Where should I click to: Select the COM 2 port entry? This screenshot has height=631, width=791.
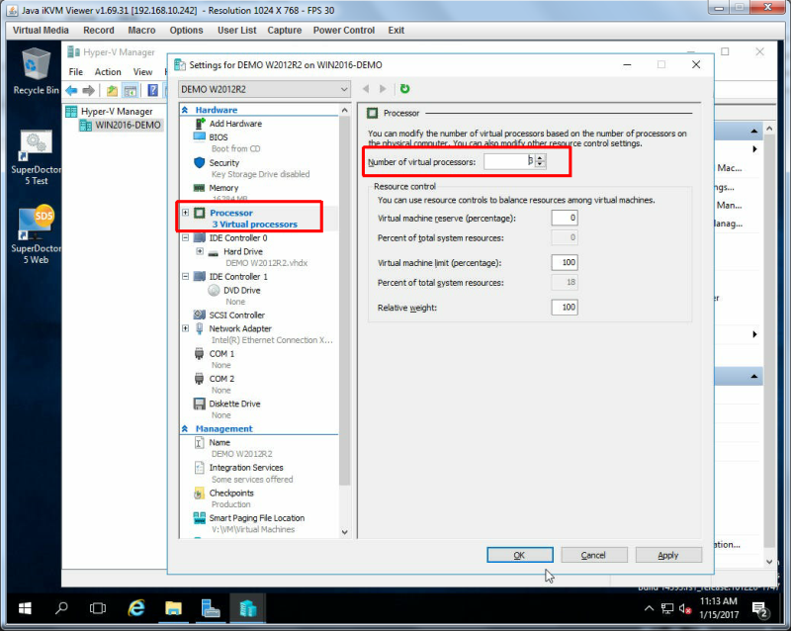pyautogui.click(x=221, y=379)
